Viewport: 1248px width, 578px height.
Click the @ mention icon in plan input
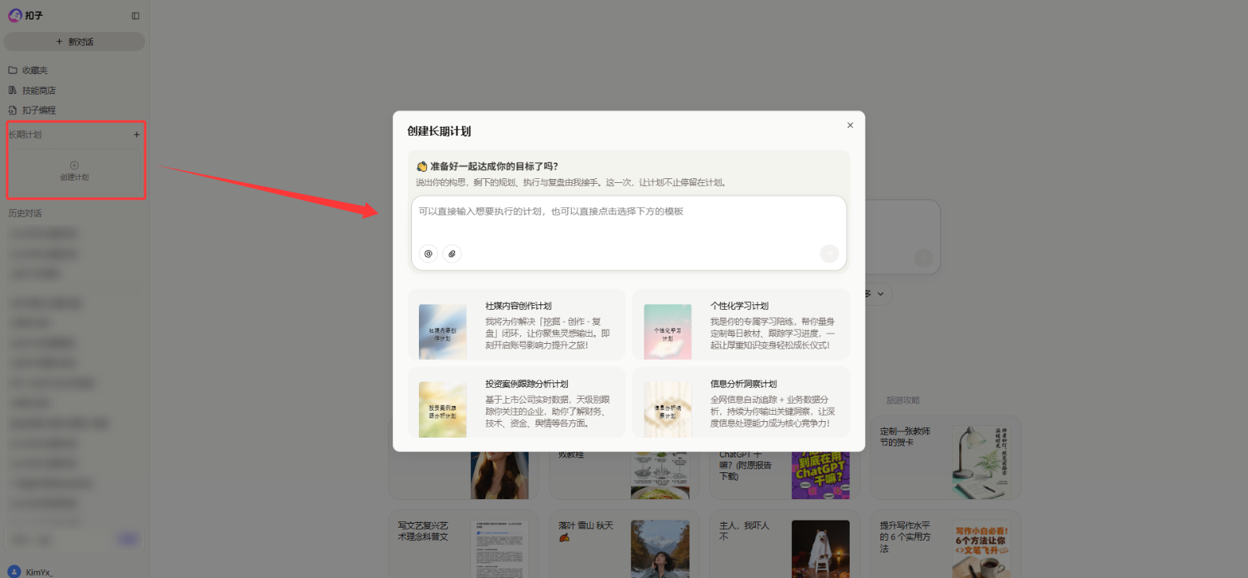tap(428, 254)
